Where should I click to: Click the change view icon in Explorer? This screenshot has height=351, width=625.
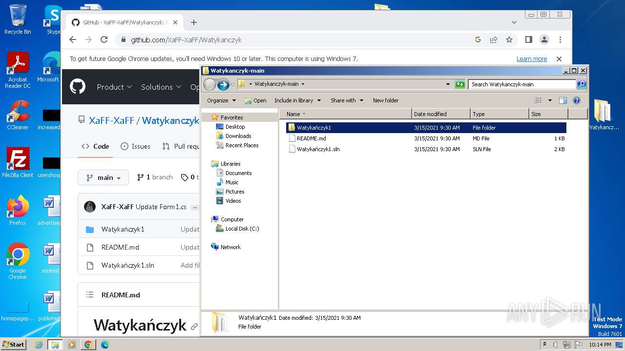click(x=538, y=100)
